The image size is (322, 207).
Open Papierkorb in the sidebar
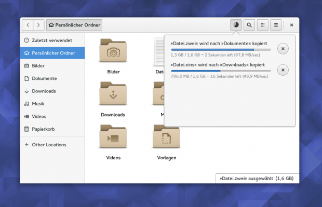[x=52, y=129]
